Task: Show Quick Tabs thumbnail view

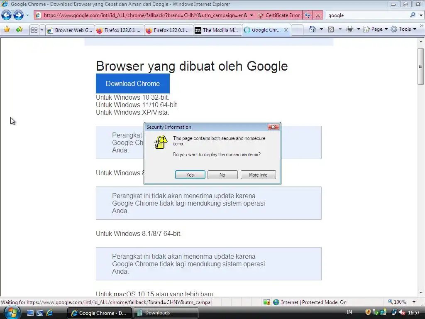Action: (x=34, y=30)
